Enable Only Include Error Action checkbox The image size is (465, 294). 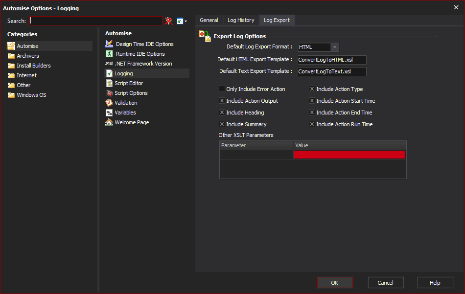(x=222, y=89)
